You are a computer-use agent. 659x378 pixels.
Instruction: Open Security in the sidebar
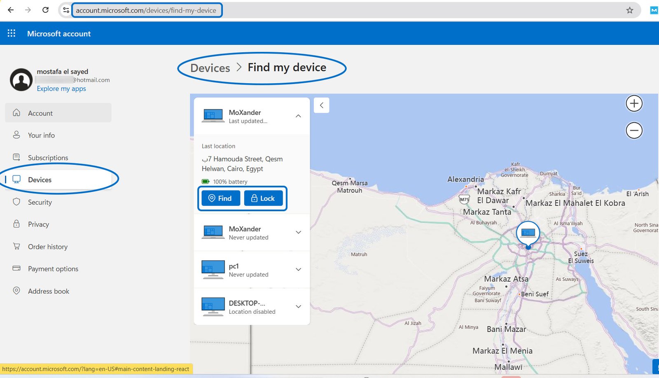point(58,202)
